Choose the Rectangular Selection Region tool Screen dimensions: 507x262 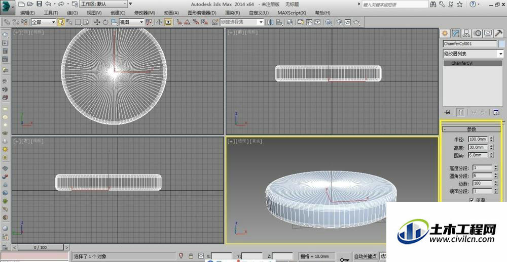pos(78,22)
